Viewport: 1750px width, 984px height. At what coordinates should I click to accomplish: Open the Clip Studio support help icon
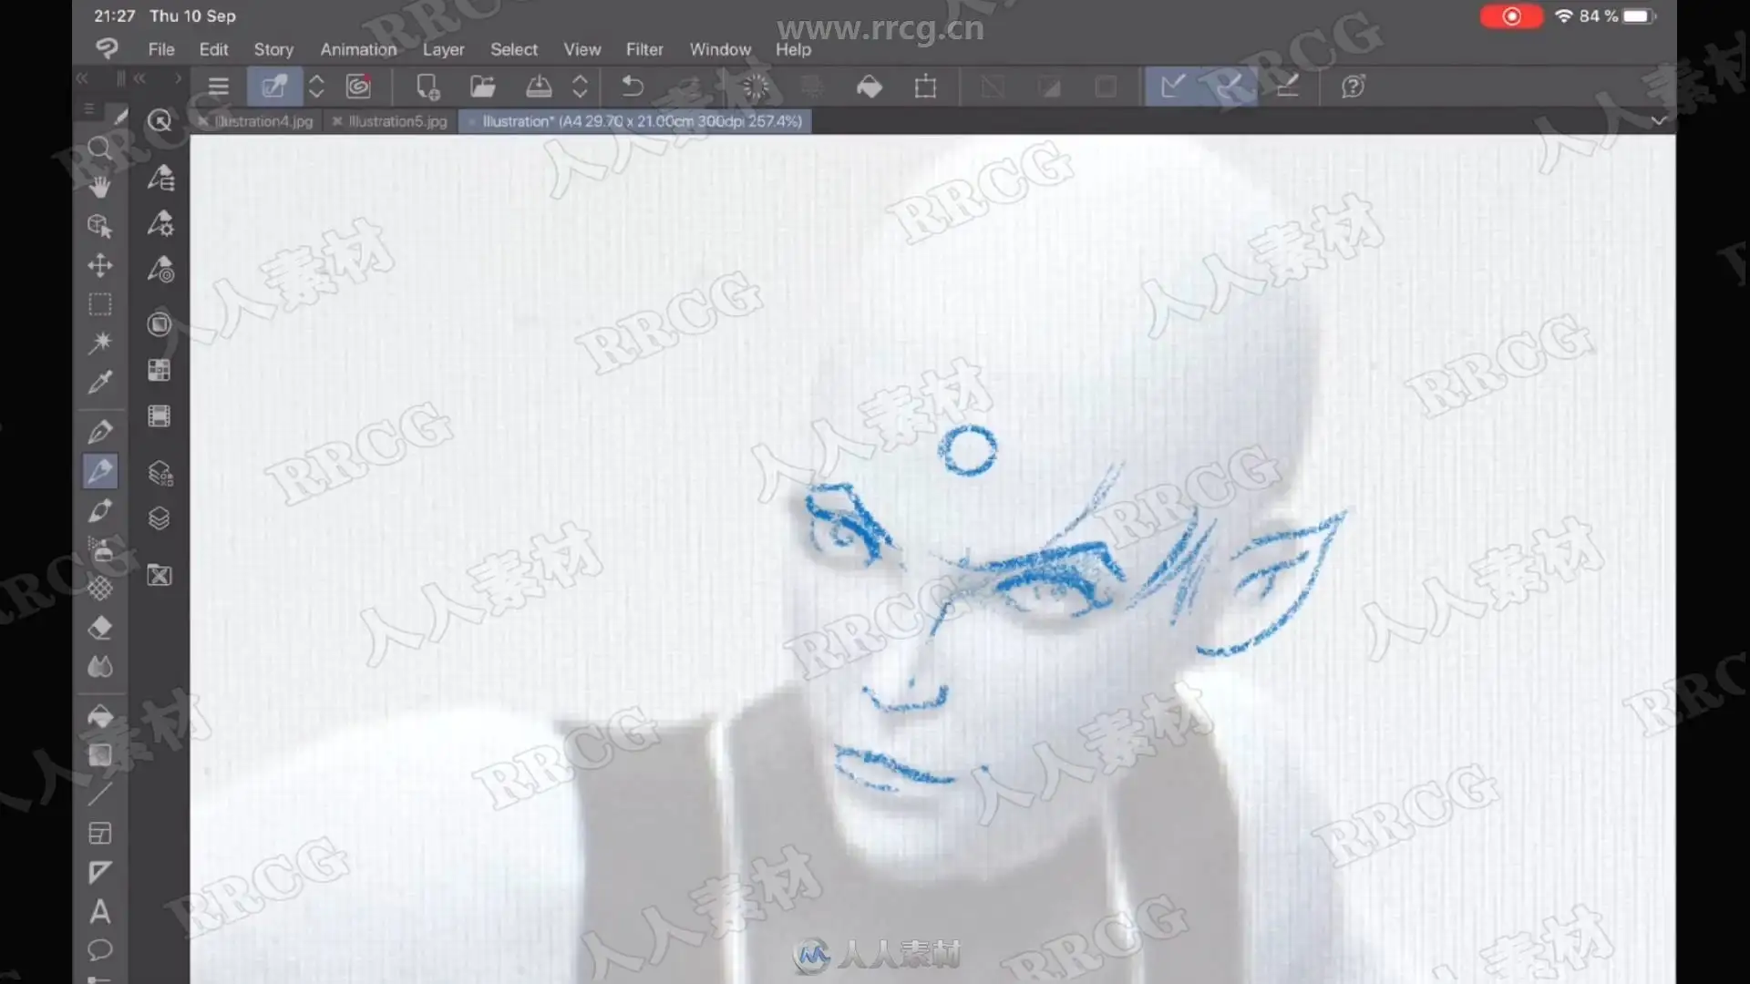(x=1353, y=87)
